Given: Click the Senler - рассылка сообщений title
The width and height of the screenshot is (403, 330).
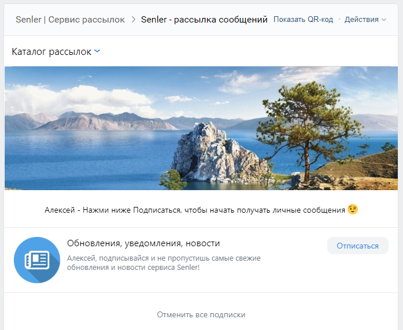Looking at the screenshot, I should (x=205, y=20).
